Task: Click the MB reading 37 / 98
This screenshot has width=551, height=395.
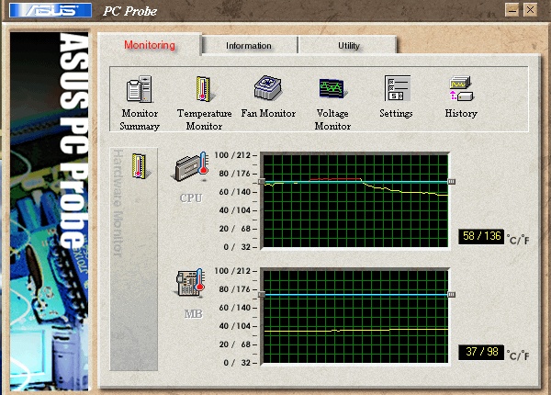Action: [x=481, y=352]
